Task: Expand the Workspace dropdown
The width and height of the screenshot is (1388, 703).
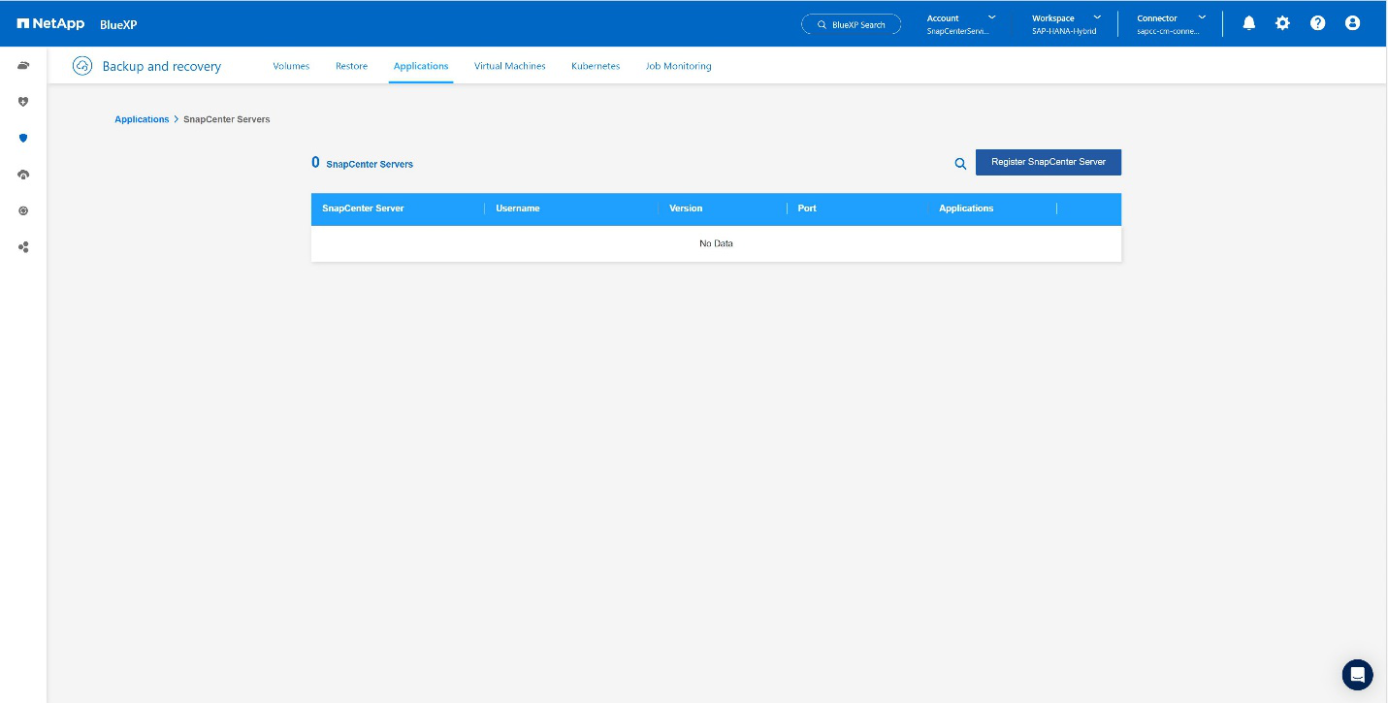Action: click(1066, 24)
